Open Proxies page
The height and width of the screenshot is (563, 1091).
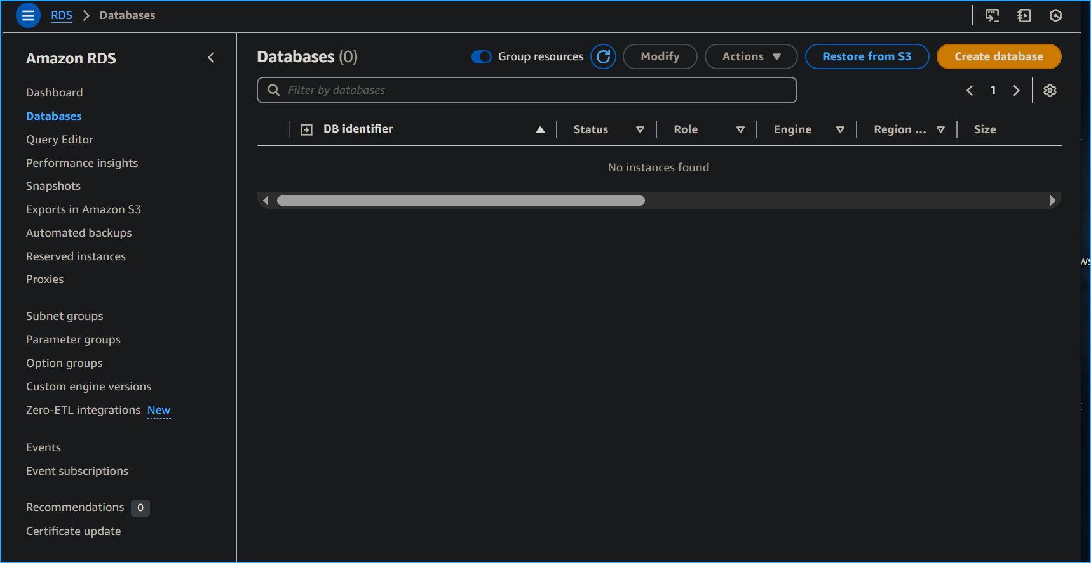click(x=44, y=279)
